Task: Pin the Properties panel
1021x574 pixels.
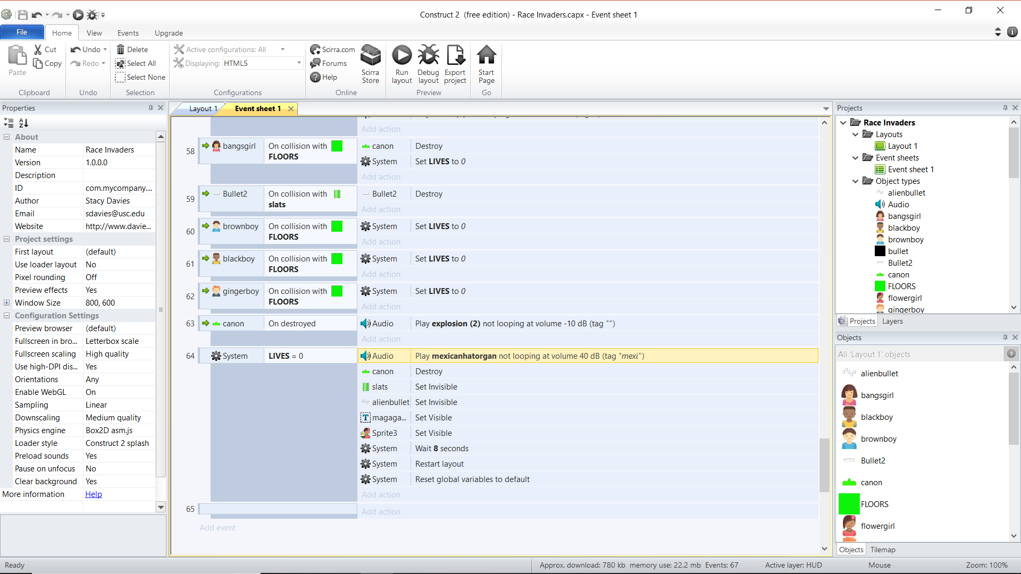Action: pyautogui.click(x=151, y=108)
